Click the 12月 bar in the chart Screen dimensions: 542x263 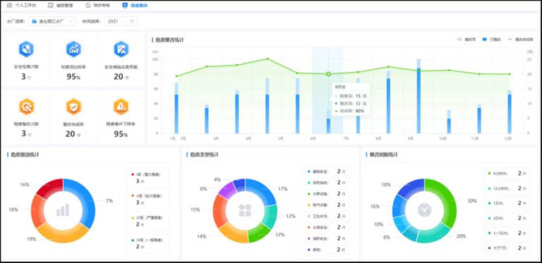click(510, 112)
